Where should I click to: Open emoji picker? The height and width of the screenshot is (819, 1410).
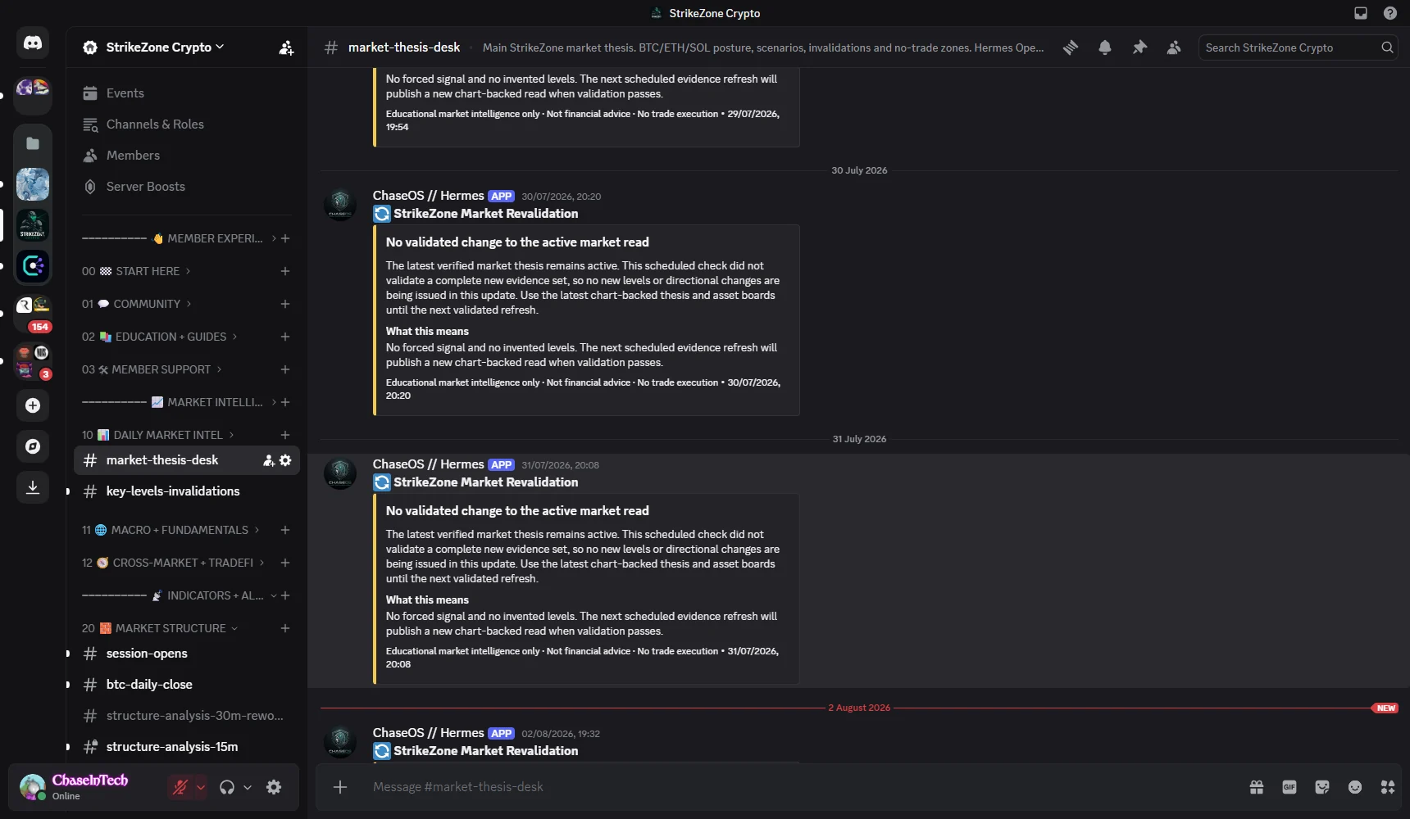(1355, 787)
